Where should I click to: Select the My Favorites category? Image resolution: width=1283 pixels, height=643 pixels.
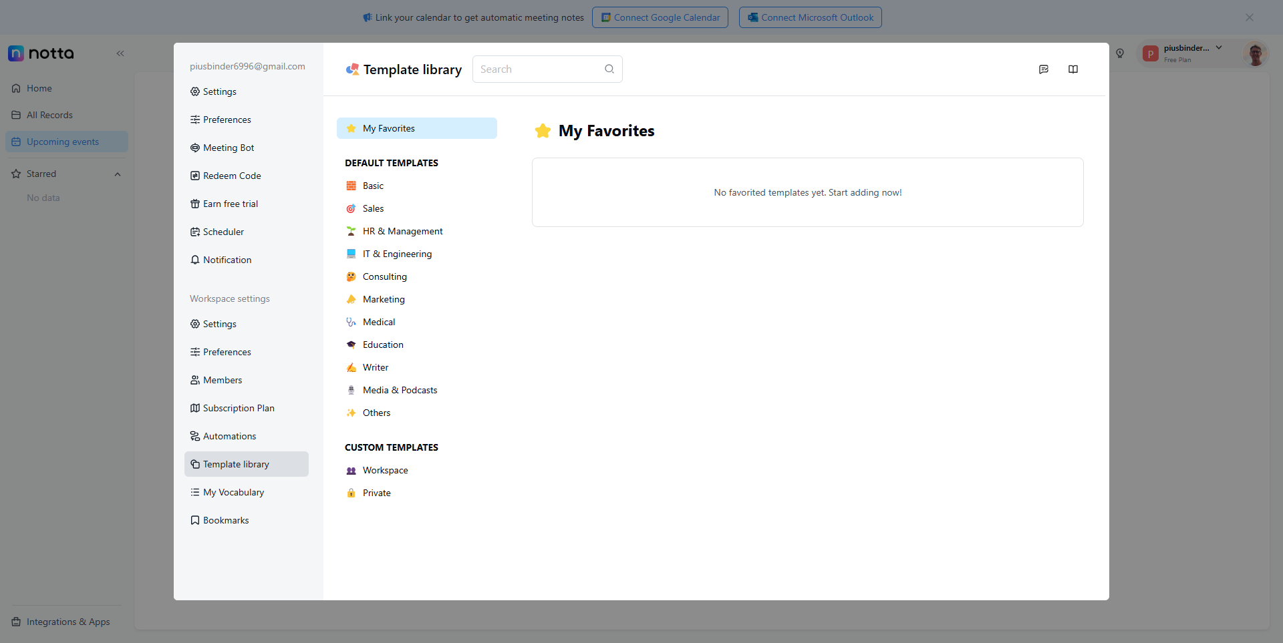point(416,128)
